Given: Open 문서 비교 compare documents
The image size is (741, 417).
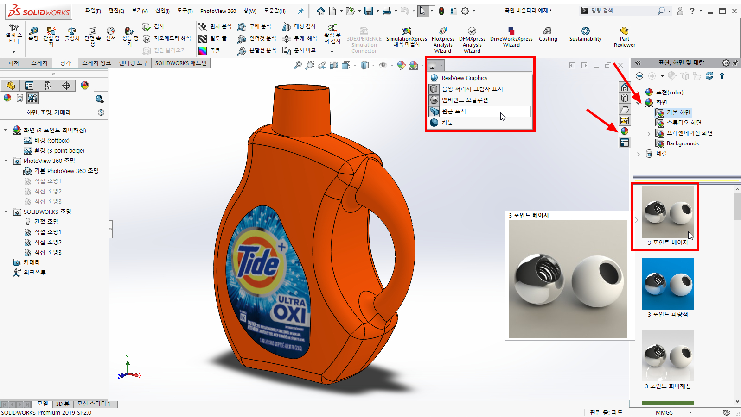Looking at the screenshot, I should click(299, 50).
